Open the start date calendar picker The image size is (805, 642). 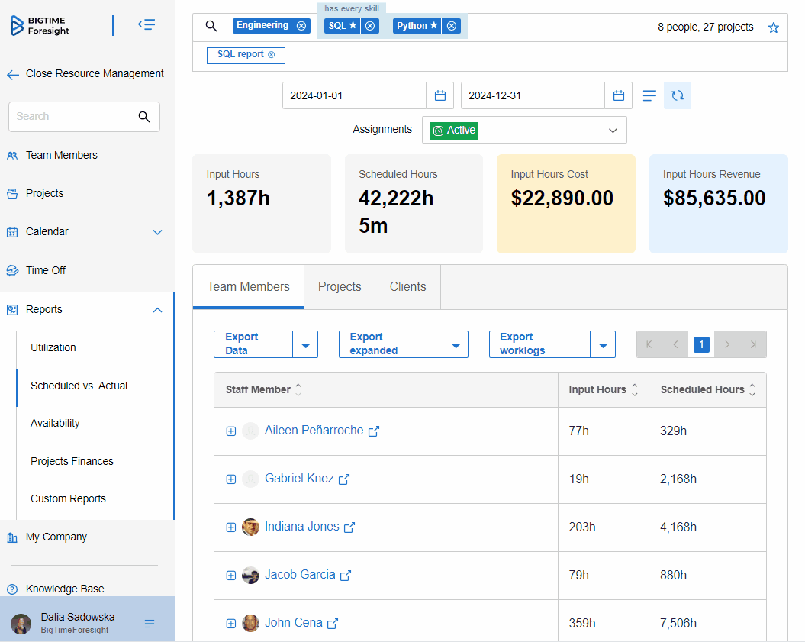coord(440,95)
